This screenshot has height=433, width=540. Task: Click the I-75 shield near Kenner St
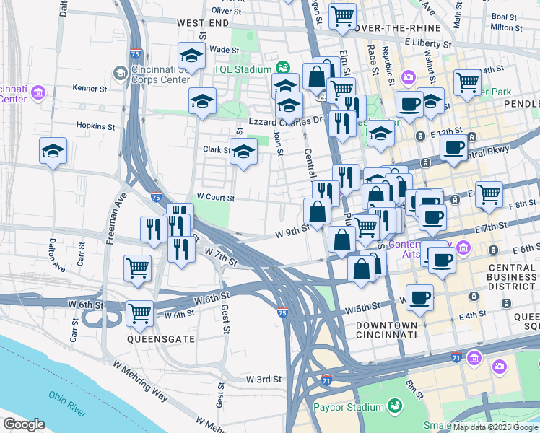pos(135,53)
